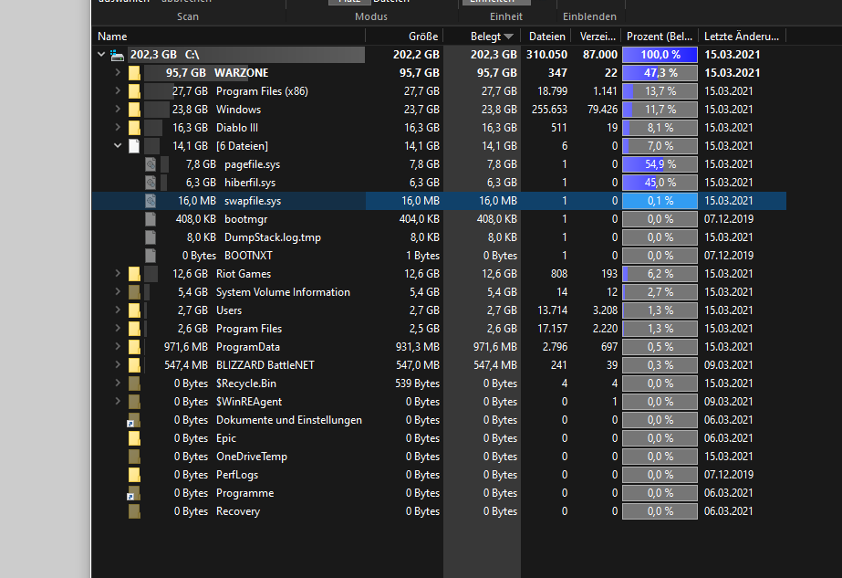
Task: Expand the Program Files folder node
Action: click(118, 329)
